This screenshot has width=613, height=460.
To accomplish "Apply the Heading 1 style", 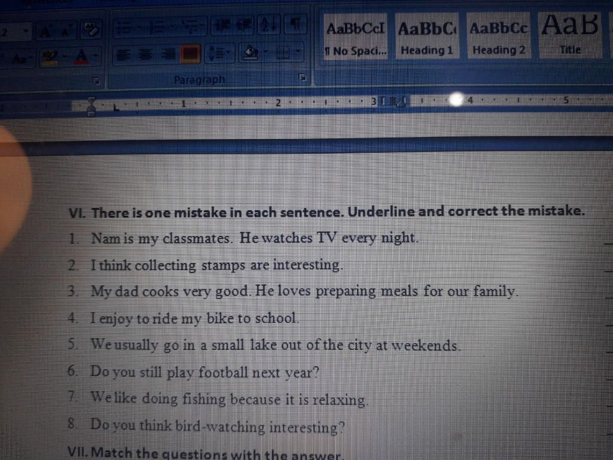I will (427, 36).
